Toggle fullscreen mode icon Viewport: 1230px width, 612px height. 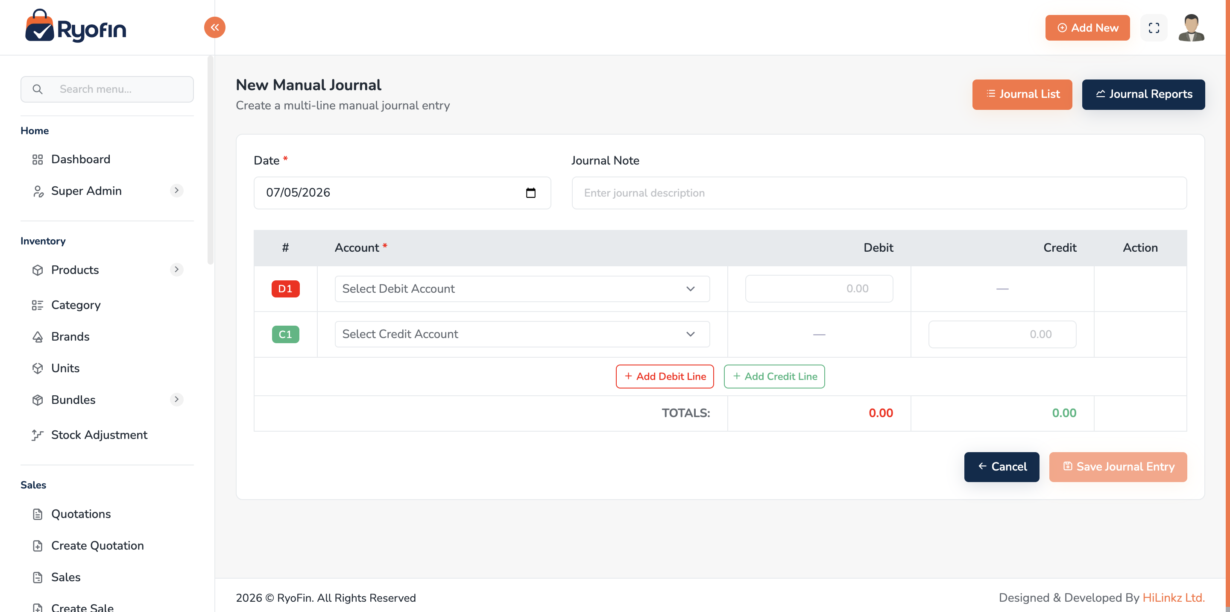1154,28
